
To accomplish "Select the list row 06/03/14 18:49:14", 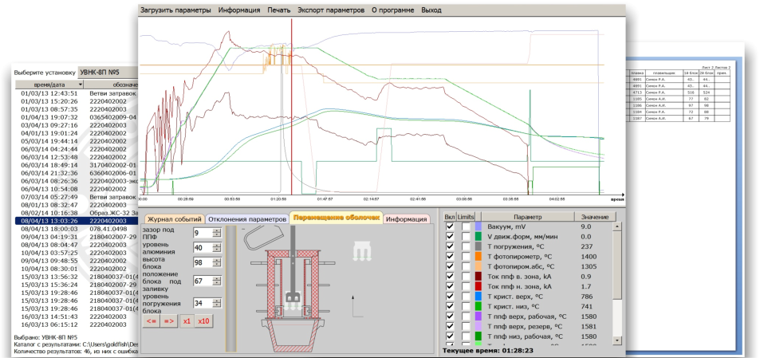I will coord(77,165).
